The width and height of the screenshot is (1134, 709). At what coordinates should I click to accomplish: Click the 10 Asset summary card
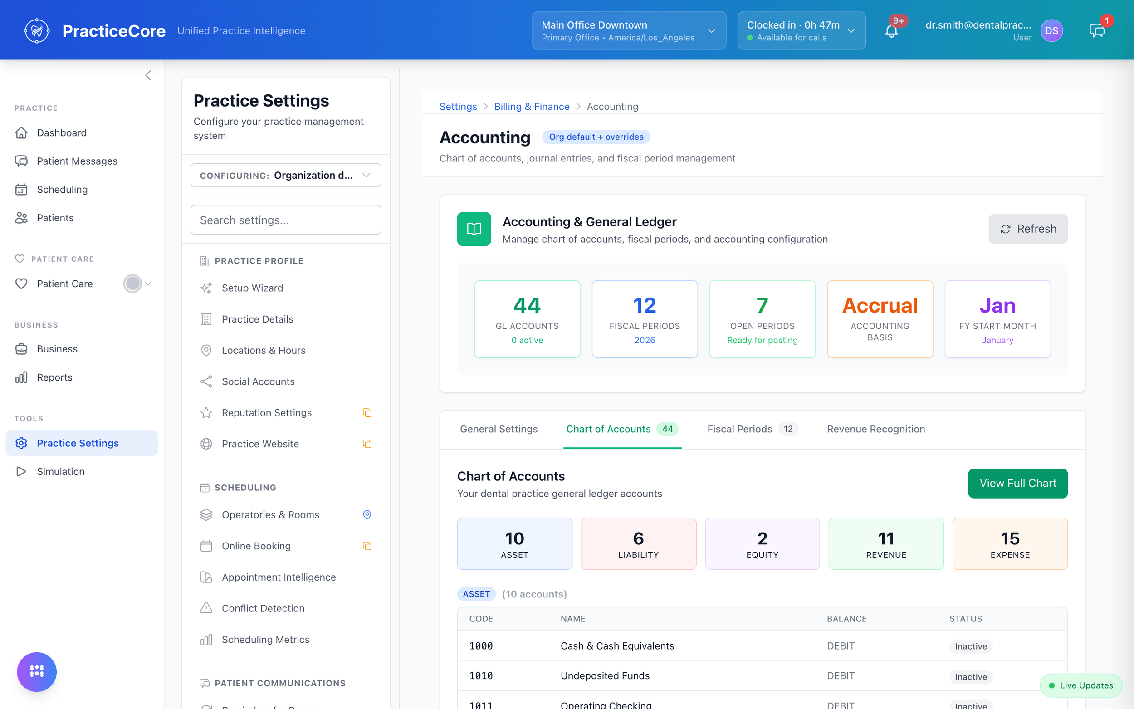(x=514, y=543)
